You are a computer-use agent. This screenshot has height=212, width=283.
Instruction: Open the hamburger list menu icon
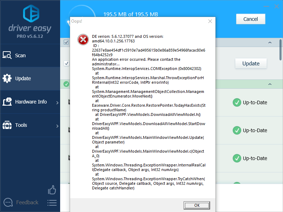coord(52,203)
